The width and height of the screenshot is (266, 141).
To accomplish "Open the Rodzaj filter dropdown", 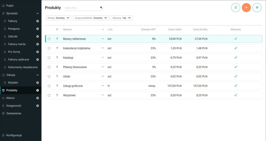I will point(59,18).
